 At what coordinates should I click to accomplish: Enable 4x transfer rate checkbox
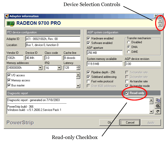tap(127, 81)
